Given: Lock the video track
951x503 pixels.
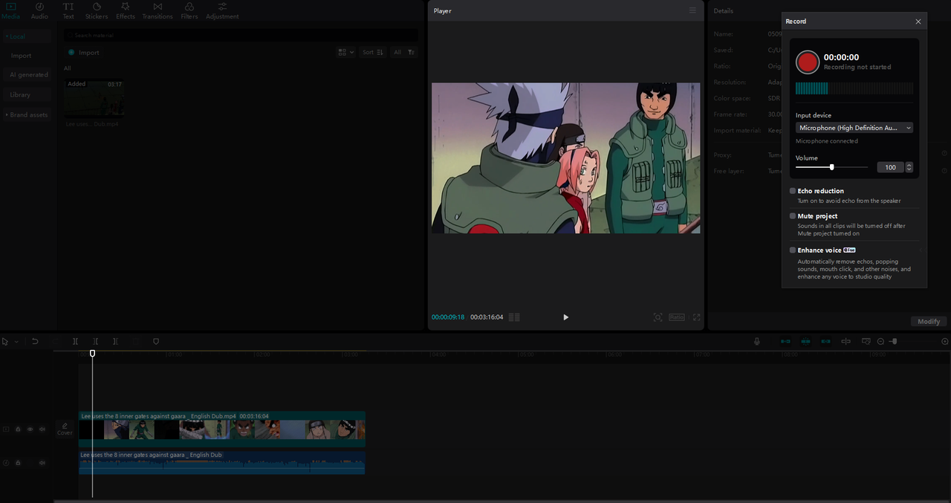Looking at the screenshot, I should coord(18,429).
